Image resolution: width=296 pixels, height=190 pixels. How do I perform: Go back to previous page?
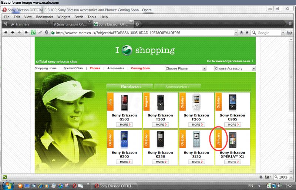coord(13,33)
